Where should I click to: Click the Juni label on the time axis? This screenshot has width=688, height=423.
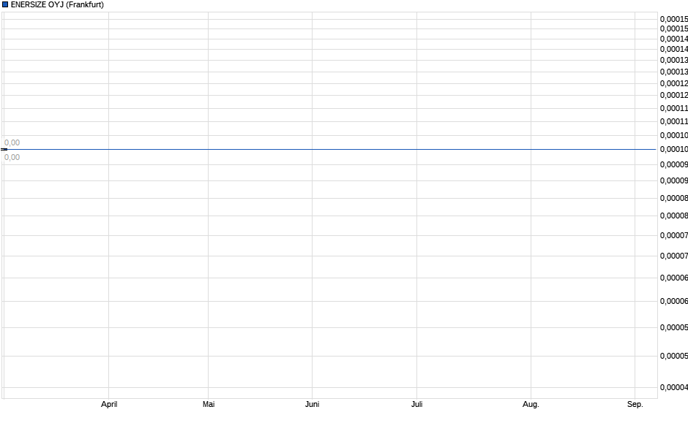(x=312, y=404)
